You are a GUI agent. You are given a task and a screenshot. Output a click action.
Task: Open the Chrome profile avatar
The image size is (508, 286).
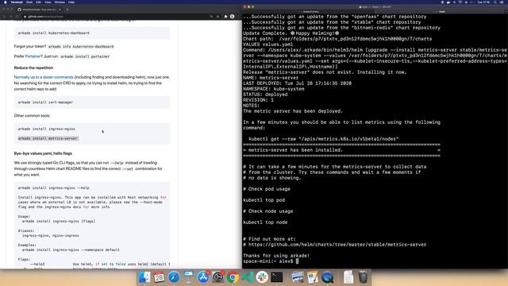(x=233, y=16)
